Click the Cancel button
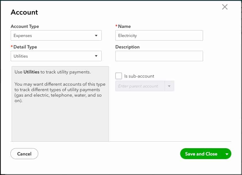Viewport: 242px width, 175px height. [24, 154]
